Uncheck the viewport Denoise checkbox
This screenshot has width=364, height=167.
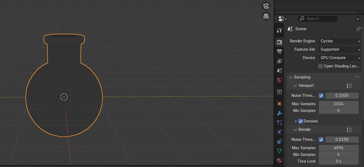tap(300, 121)
